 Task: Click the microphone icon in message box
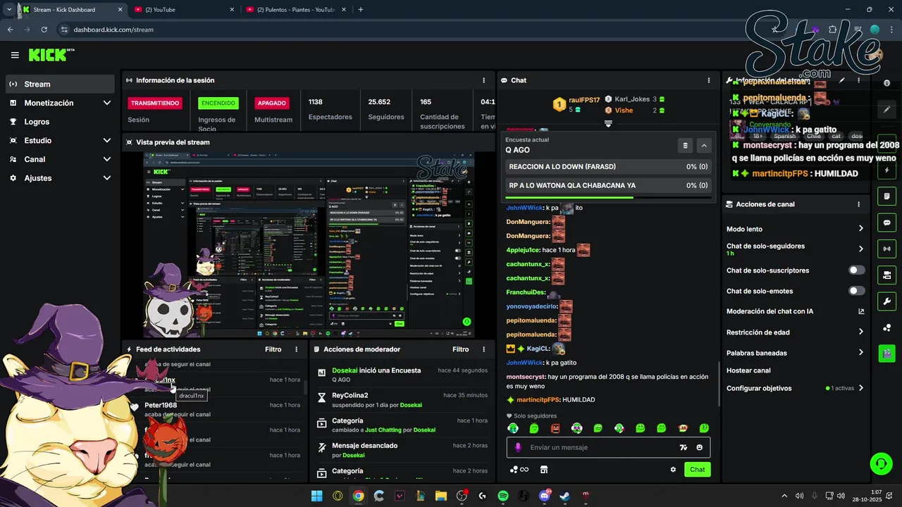518,447
